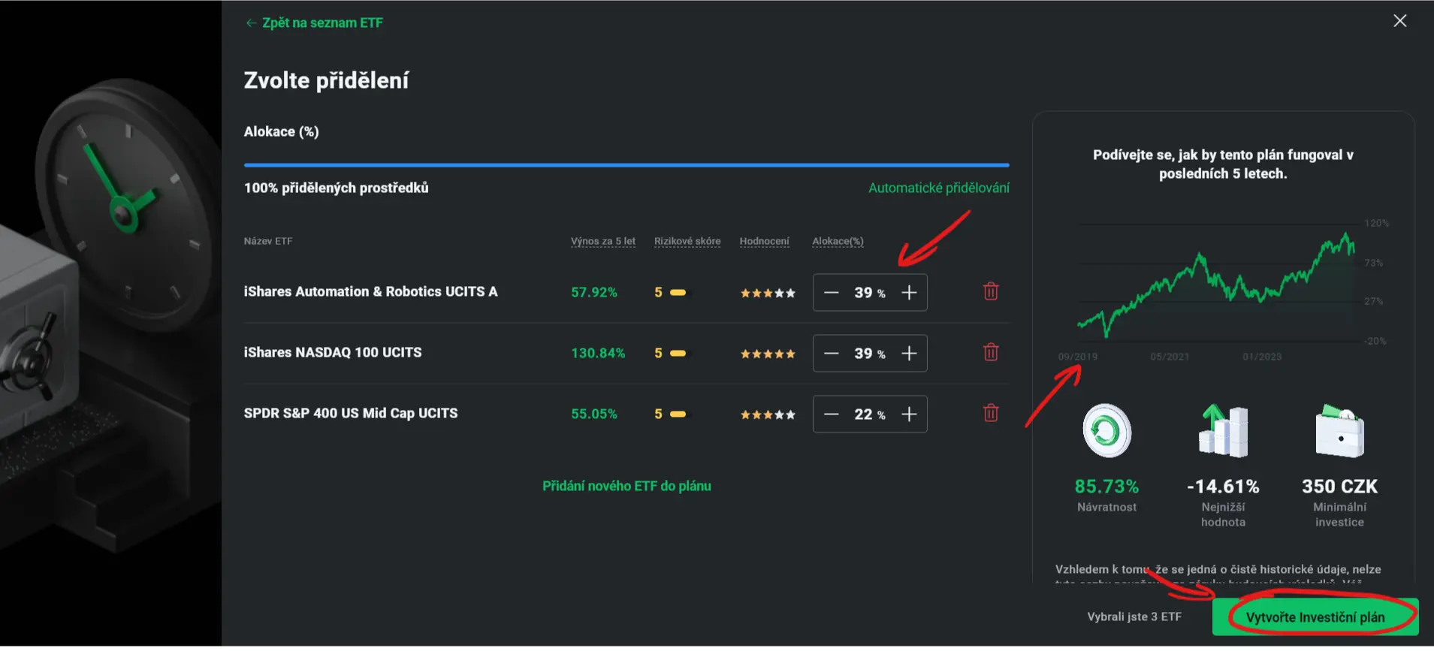1434x651 pixels.
Task: Remove iShares NASDAQ 100 UCITS via trash icon
Action: point(991,352)
